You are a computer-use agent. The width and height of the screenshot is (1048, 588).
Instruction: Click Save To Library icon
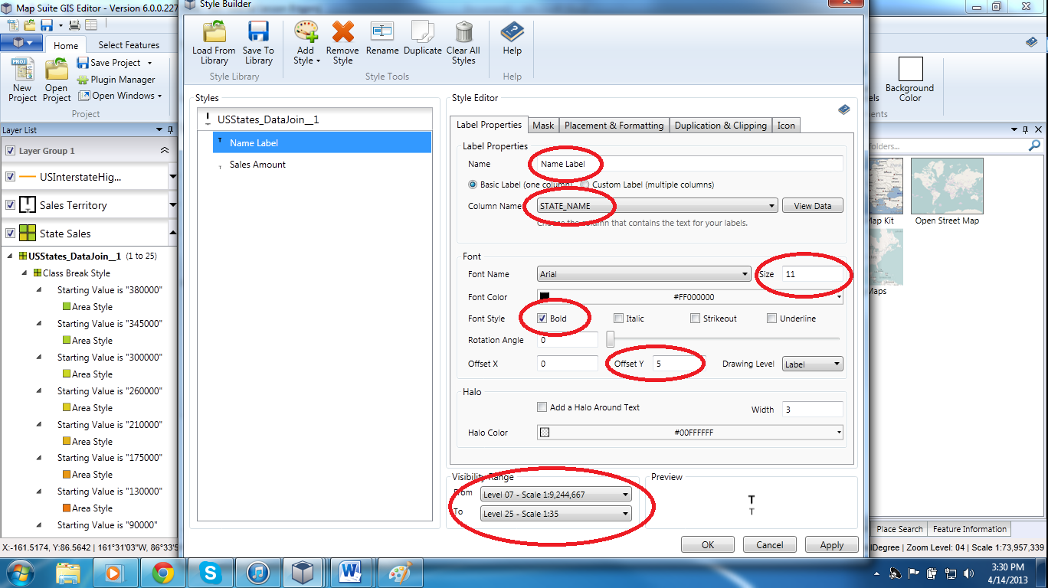click(258, 34)
